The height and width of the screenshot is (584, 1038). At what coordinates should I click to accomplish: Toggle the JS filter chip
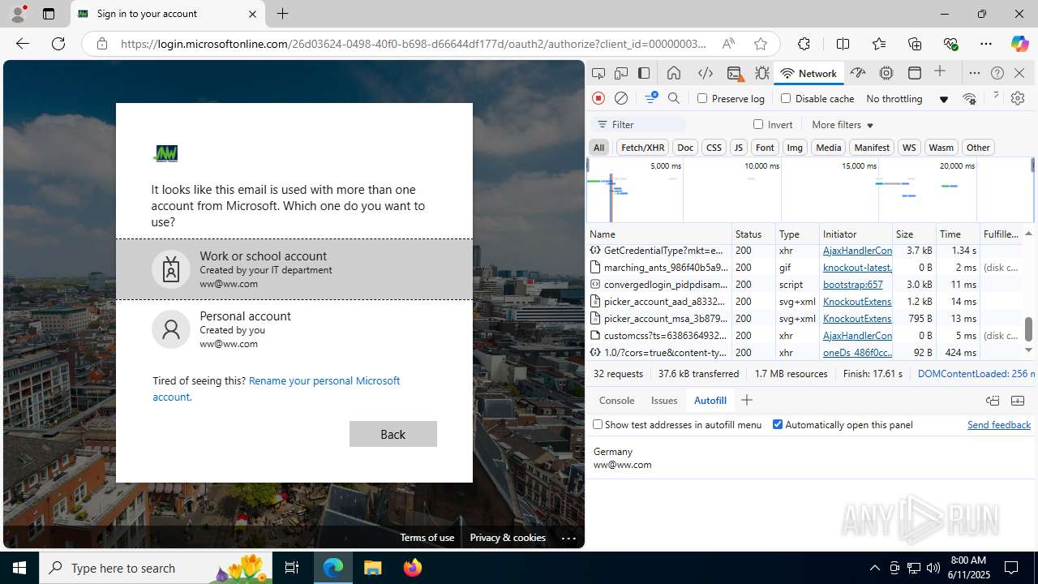(738, 147)
